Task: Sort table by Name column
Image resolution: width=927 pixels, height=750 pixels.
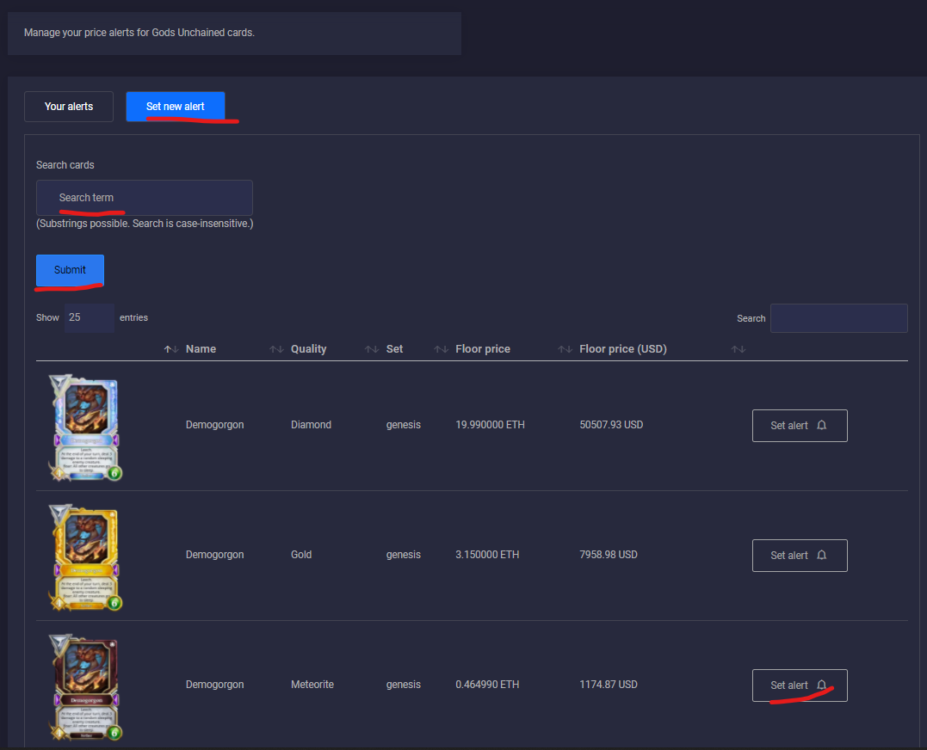Action: [201, 349]
